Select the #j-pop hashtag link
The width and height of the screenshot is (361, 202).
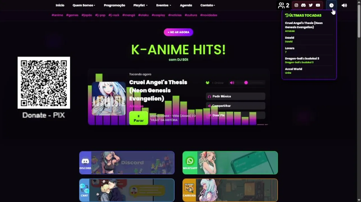click(100, 15)
